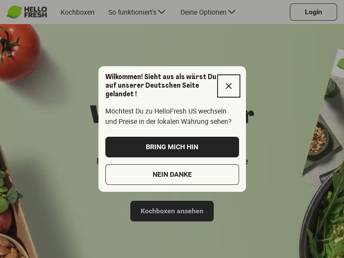Screen dimensions: 344x258
Task: Click the 'BRING MICH HIN' button
Action: [x=172, y=147]
